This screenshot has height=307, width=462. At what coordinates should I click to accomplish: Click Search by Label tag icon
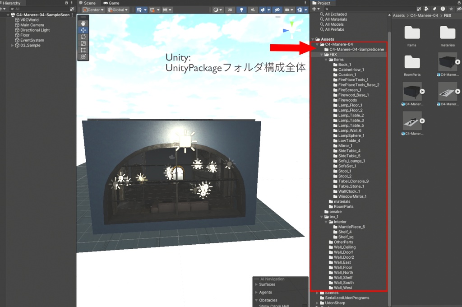point(434,9)
